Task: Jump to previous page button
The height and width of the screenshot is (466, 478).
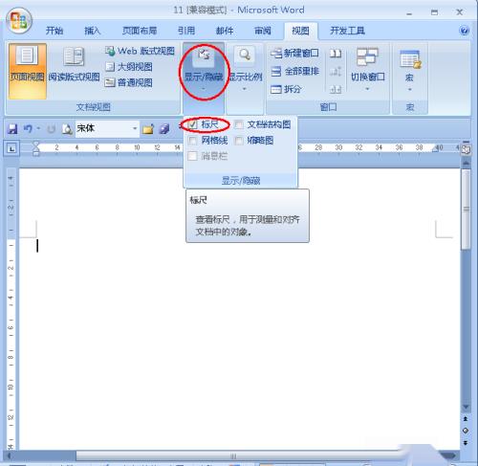Action: [x=466, y=419]
